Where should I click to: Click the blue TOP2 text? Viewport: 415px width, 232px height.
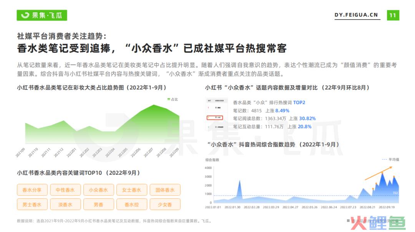coord(299,103)
